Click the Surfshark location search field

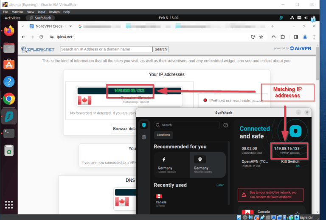(x=187, y=125)
